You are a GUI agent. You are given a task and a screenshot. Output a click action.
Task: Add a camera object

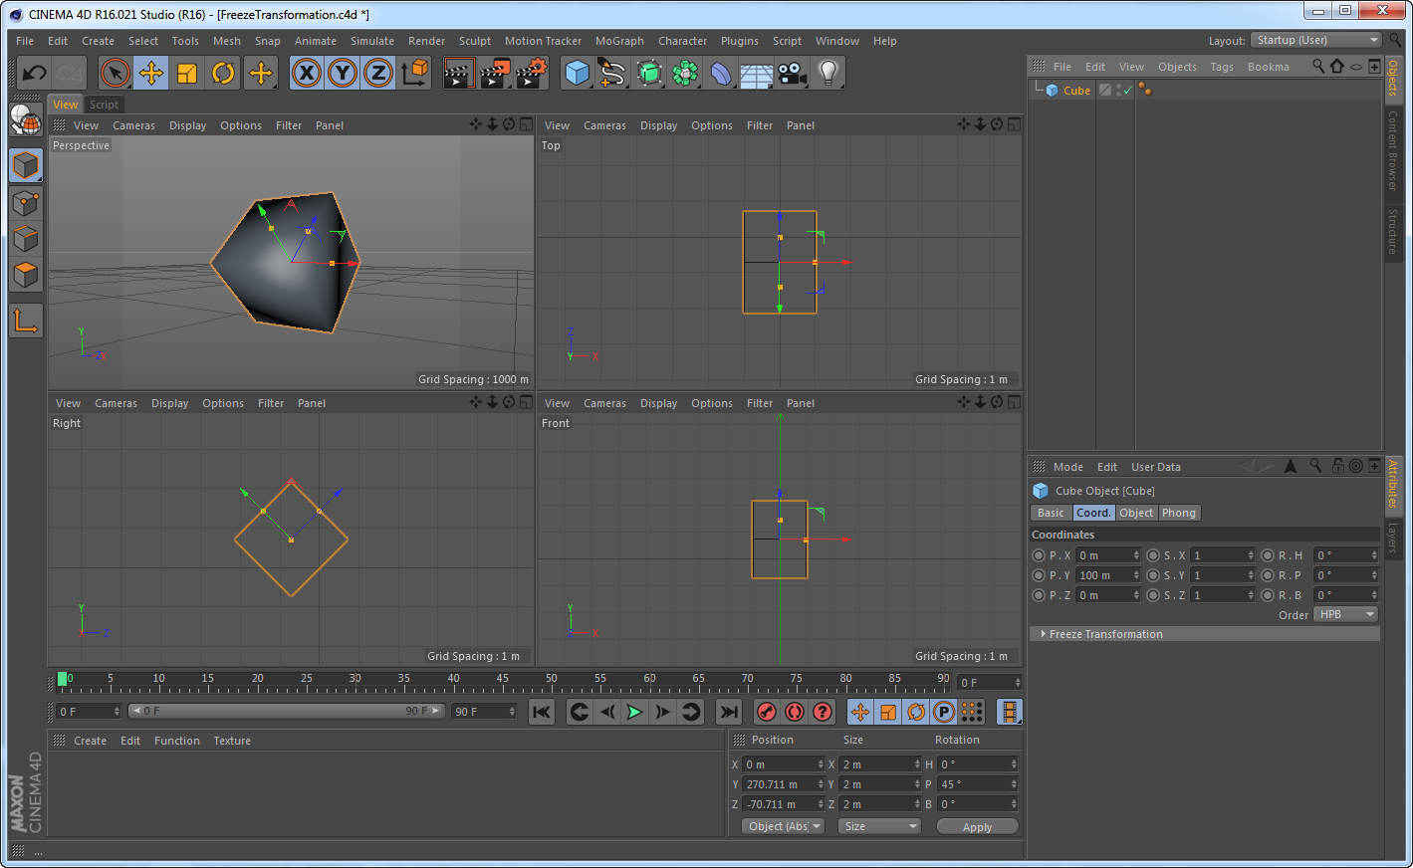click(793, 73)
